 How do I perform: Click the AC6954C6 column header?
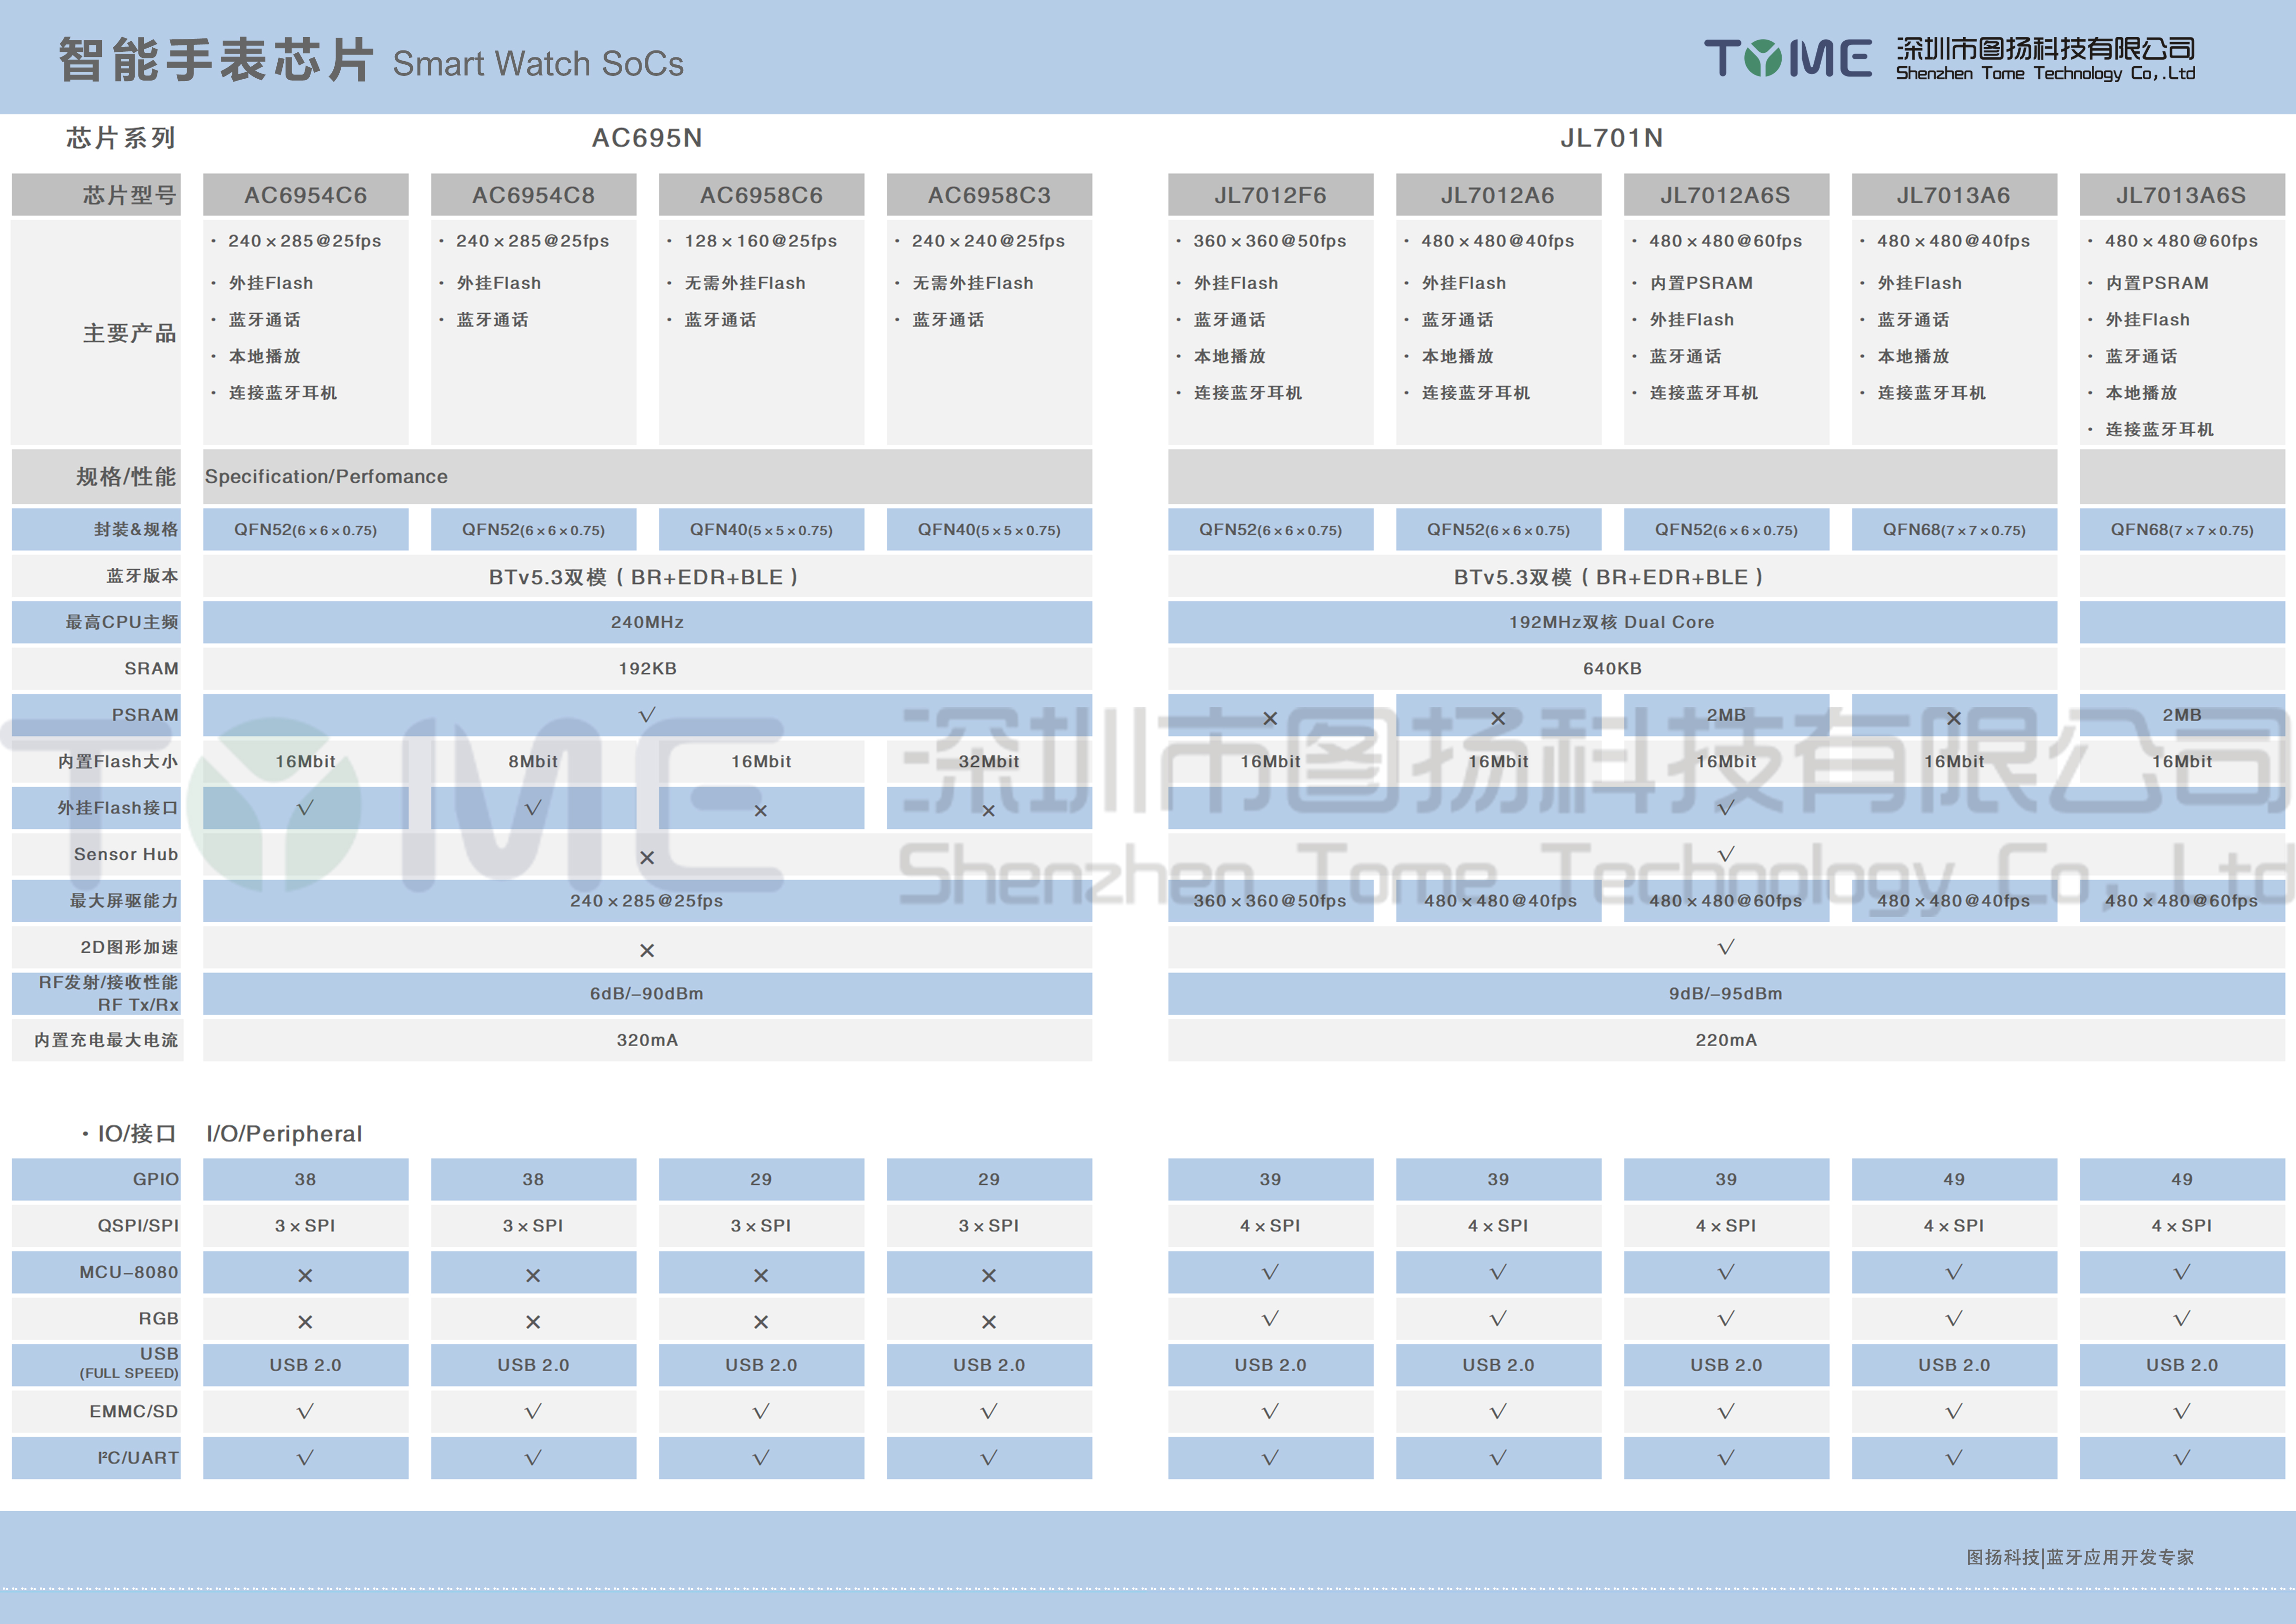[306, 195]
